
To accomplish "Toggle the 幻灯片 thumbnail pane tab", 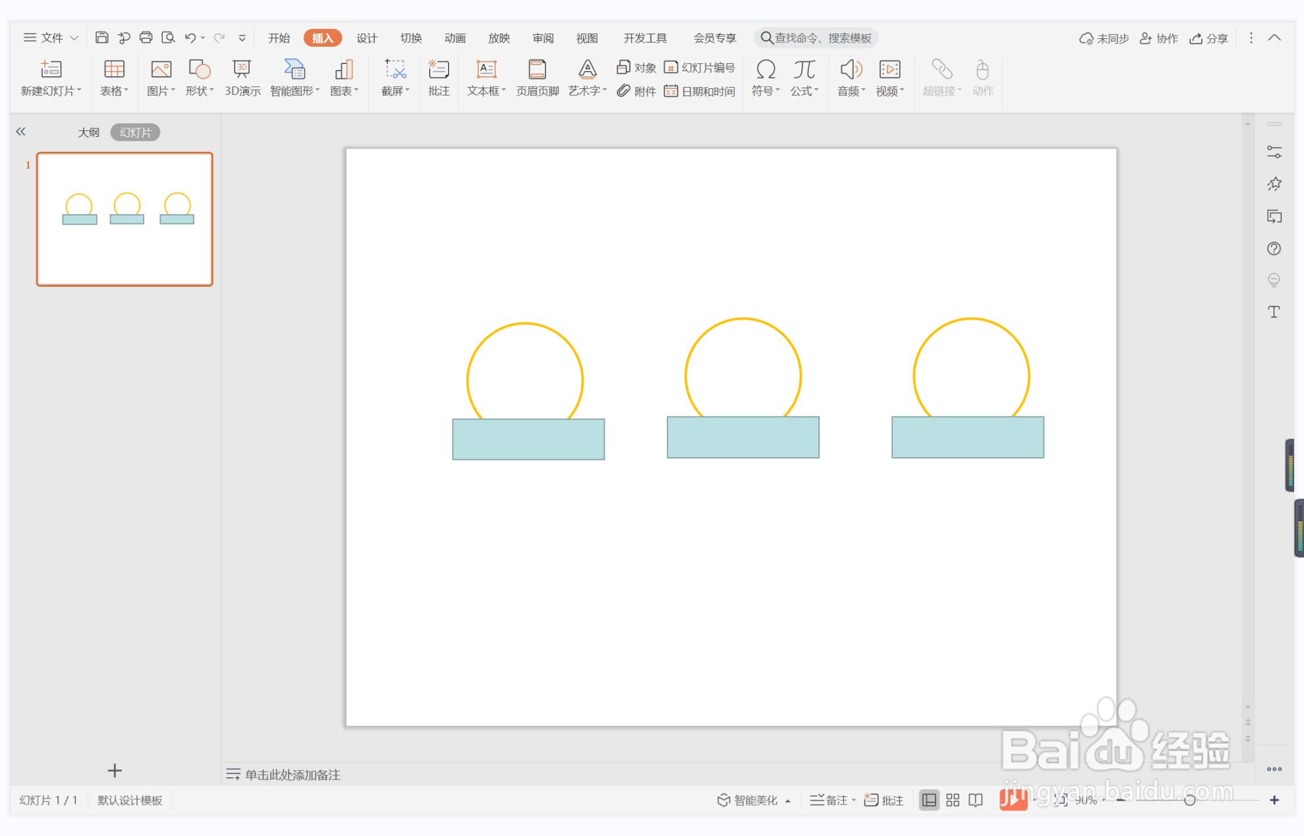I will pos(136,132).
